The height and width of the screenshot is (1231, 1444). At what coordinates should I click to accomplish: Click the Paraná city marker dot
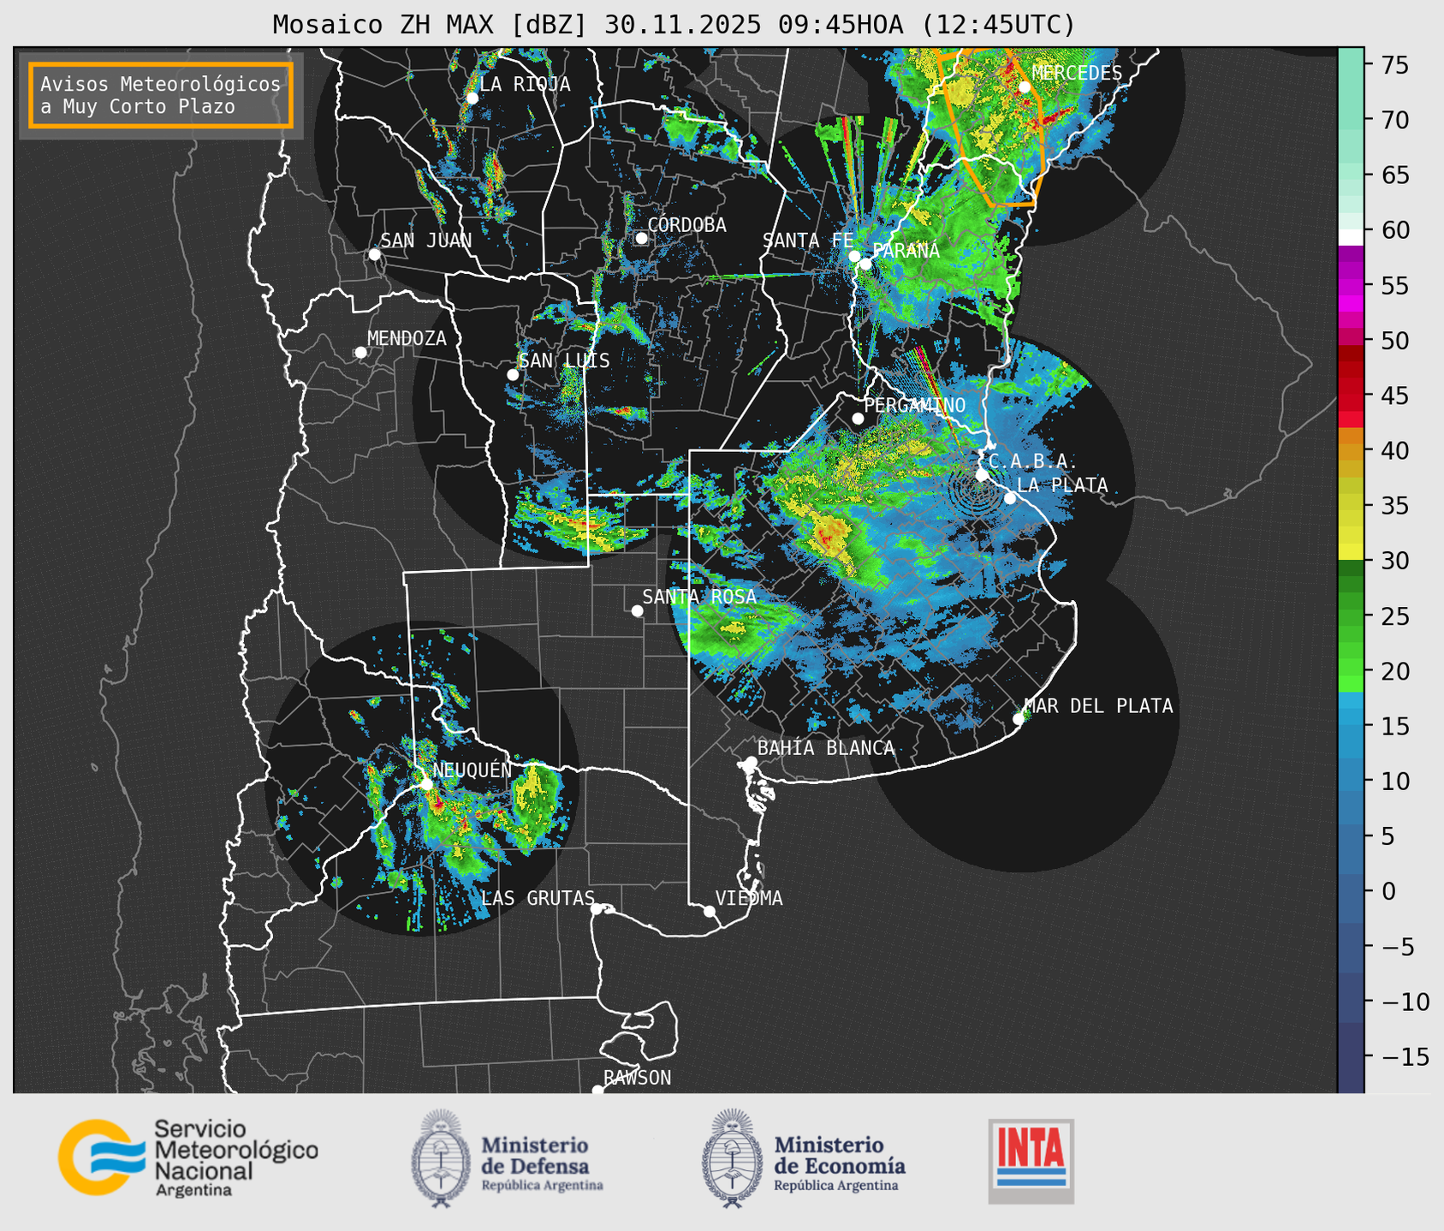click(x=865, y=264)
